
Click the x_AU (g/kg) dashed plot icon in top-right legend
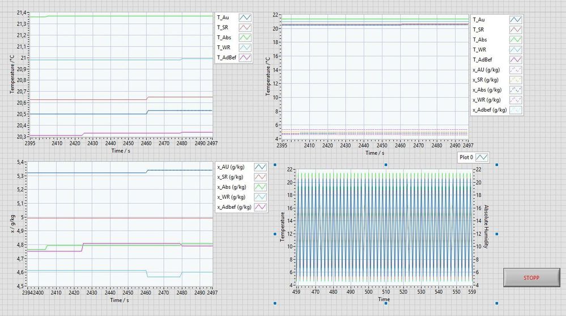tap(516, 70)
